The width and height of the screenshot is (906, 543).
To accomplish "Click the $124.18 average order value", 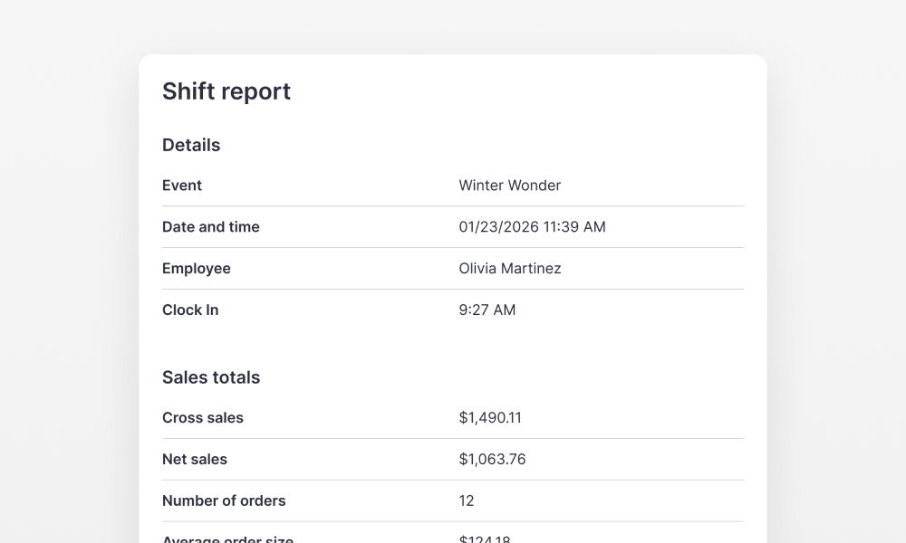I will click(485, 538).
